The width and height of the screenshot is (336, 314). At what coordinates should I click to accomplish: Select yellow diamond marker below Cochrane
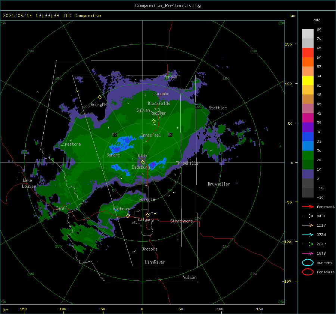pos(128,216)
